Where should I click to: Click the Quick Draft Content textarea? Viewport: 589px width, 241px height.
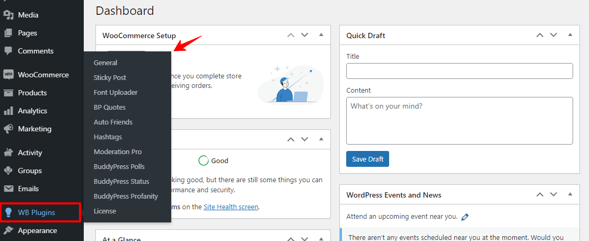(460, 121)
